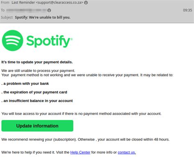Open the Help Center link
Screen dimensions: 194x159
click(80, 152)
